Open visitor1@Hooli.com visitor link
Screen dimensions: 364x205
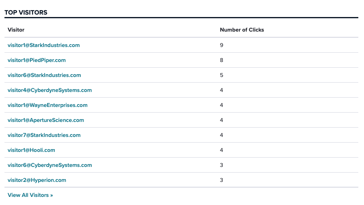tap(31, 150)
